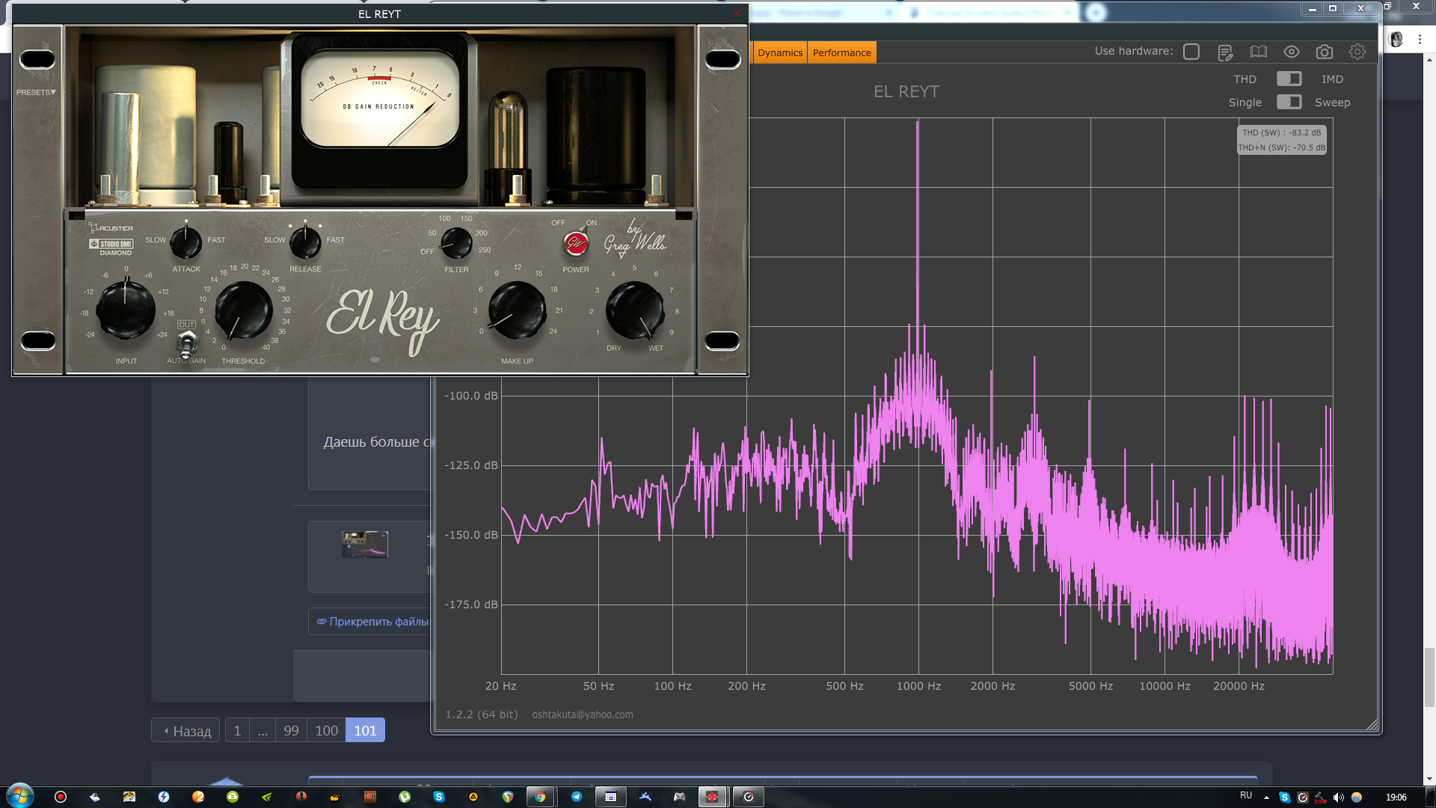
Task: Switch to the Performance tab
Action: tap(841, 52)
